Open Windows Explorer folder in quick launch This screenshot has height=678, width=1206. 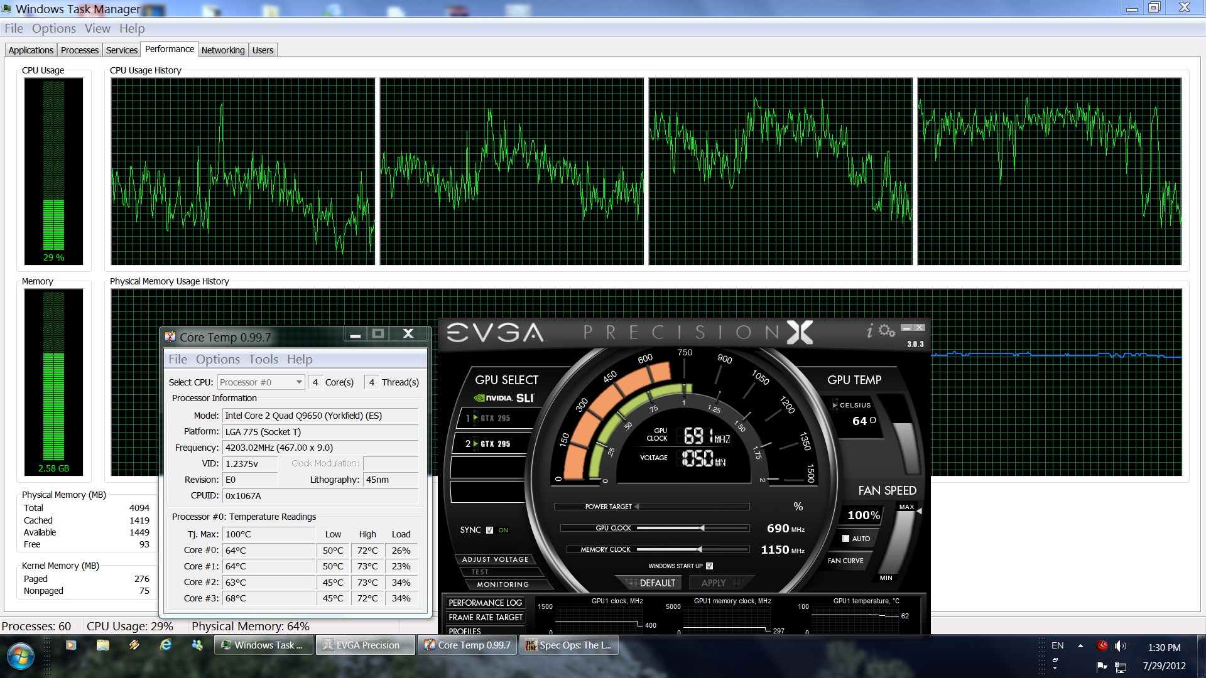[x=103, y=645]
